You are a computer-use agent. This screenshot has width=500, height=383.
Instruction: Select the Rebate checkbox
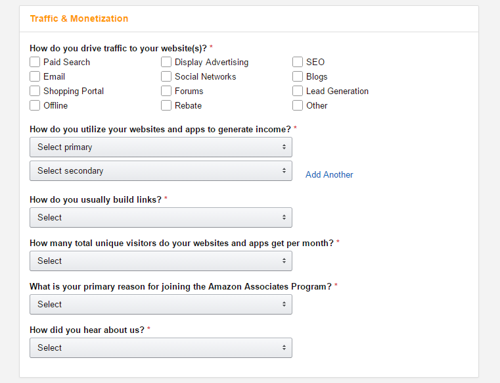coord(166,105)
